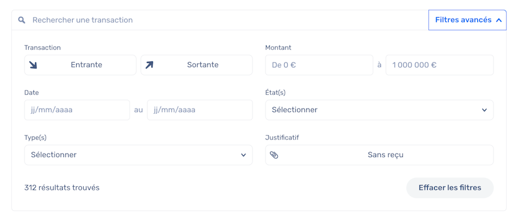
Task: Click the paperclip icon in Justificatif
Action: (274, 155)
